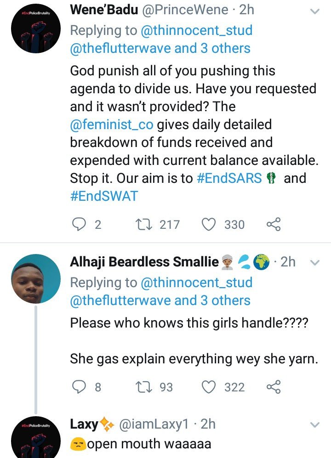Open Laxy's profile avatar

pos(36,439)
